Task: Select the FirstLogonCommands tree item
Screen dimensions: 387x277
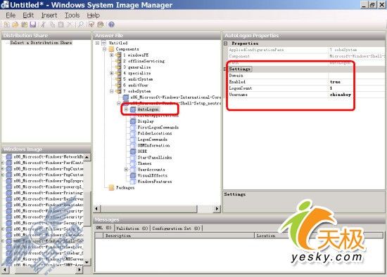Action: 158,127
